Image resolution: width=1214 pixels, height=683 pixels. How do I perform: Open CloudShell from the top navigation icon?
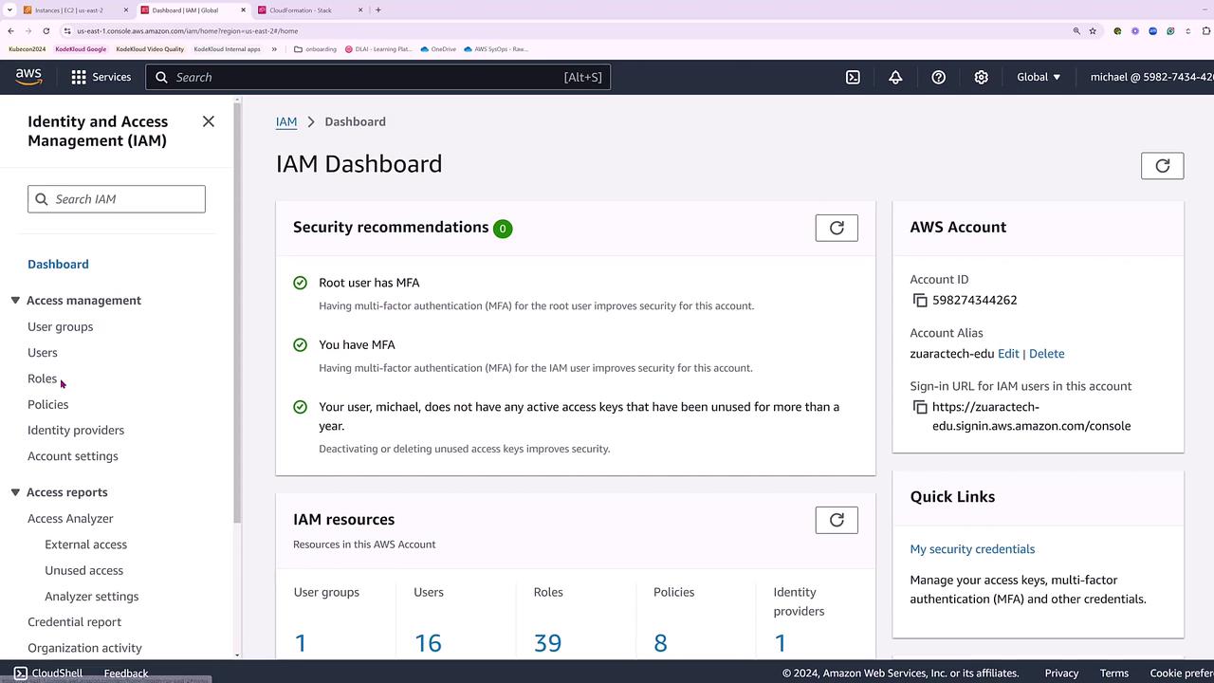point(853,77)
